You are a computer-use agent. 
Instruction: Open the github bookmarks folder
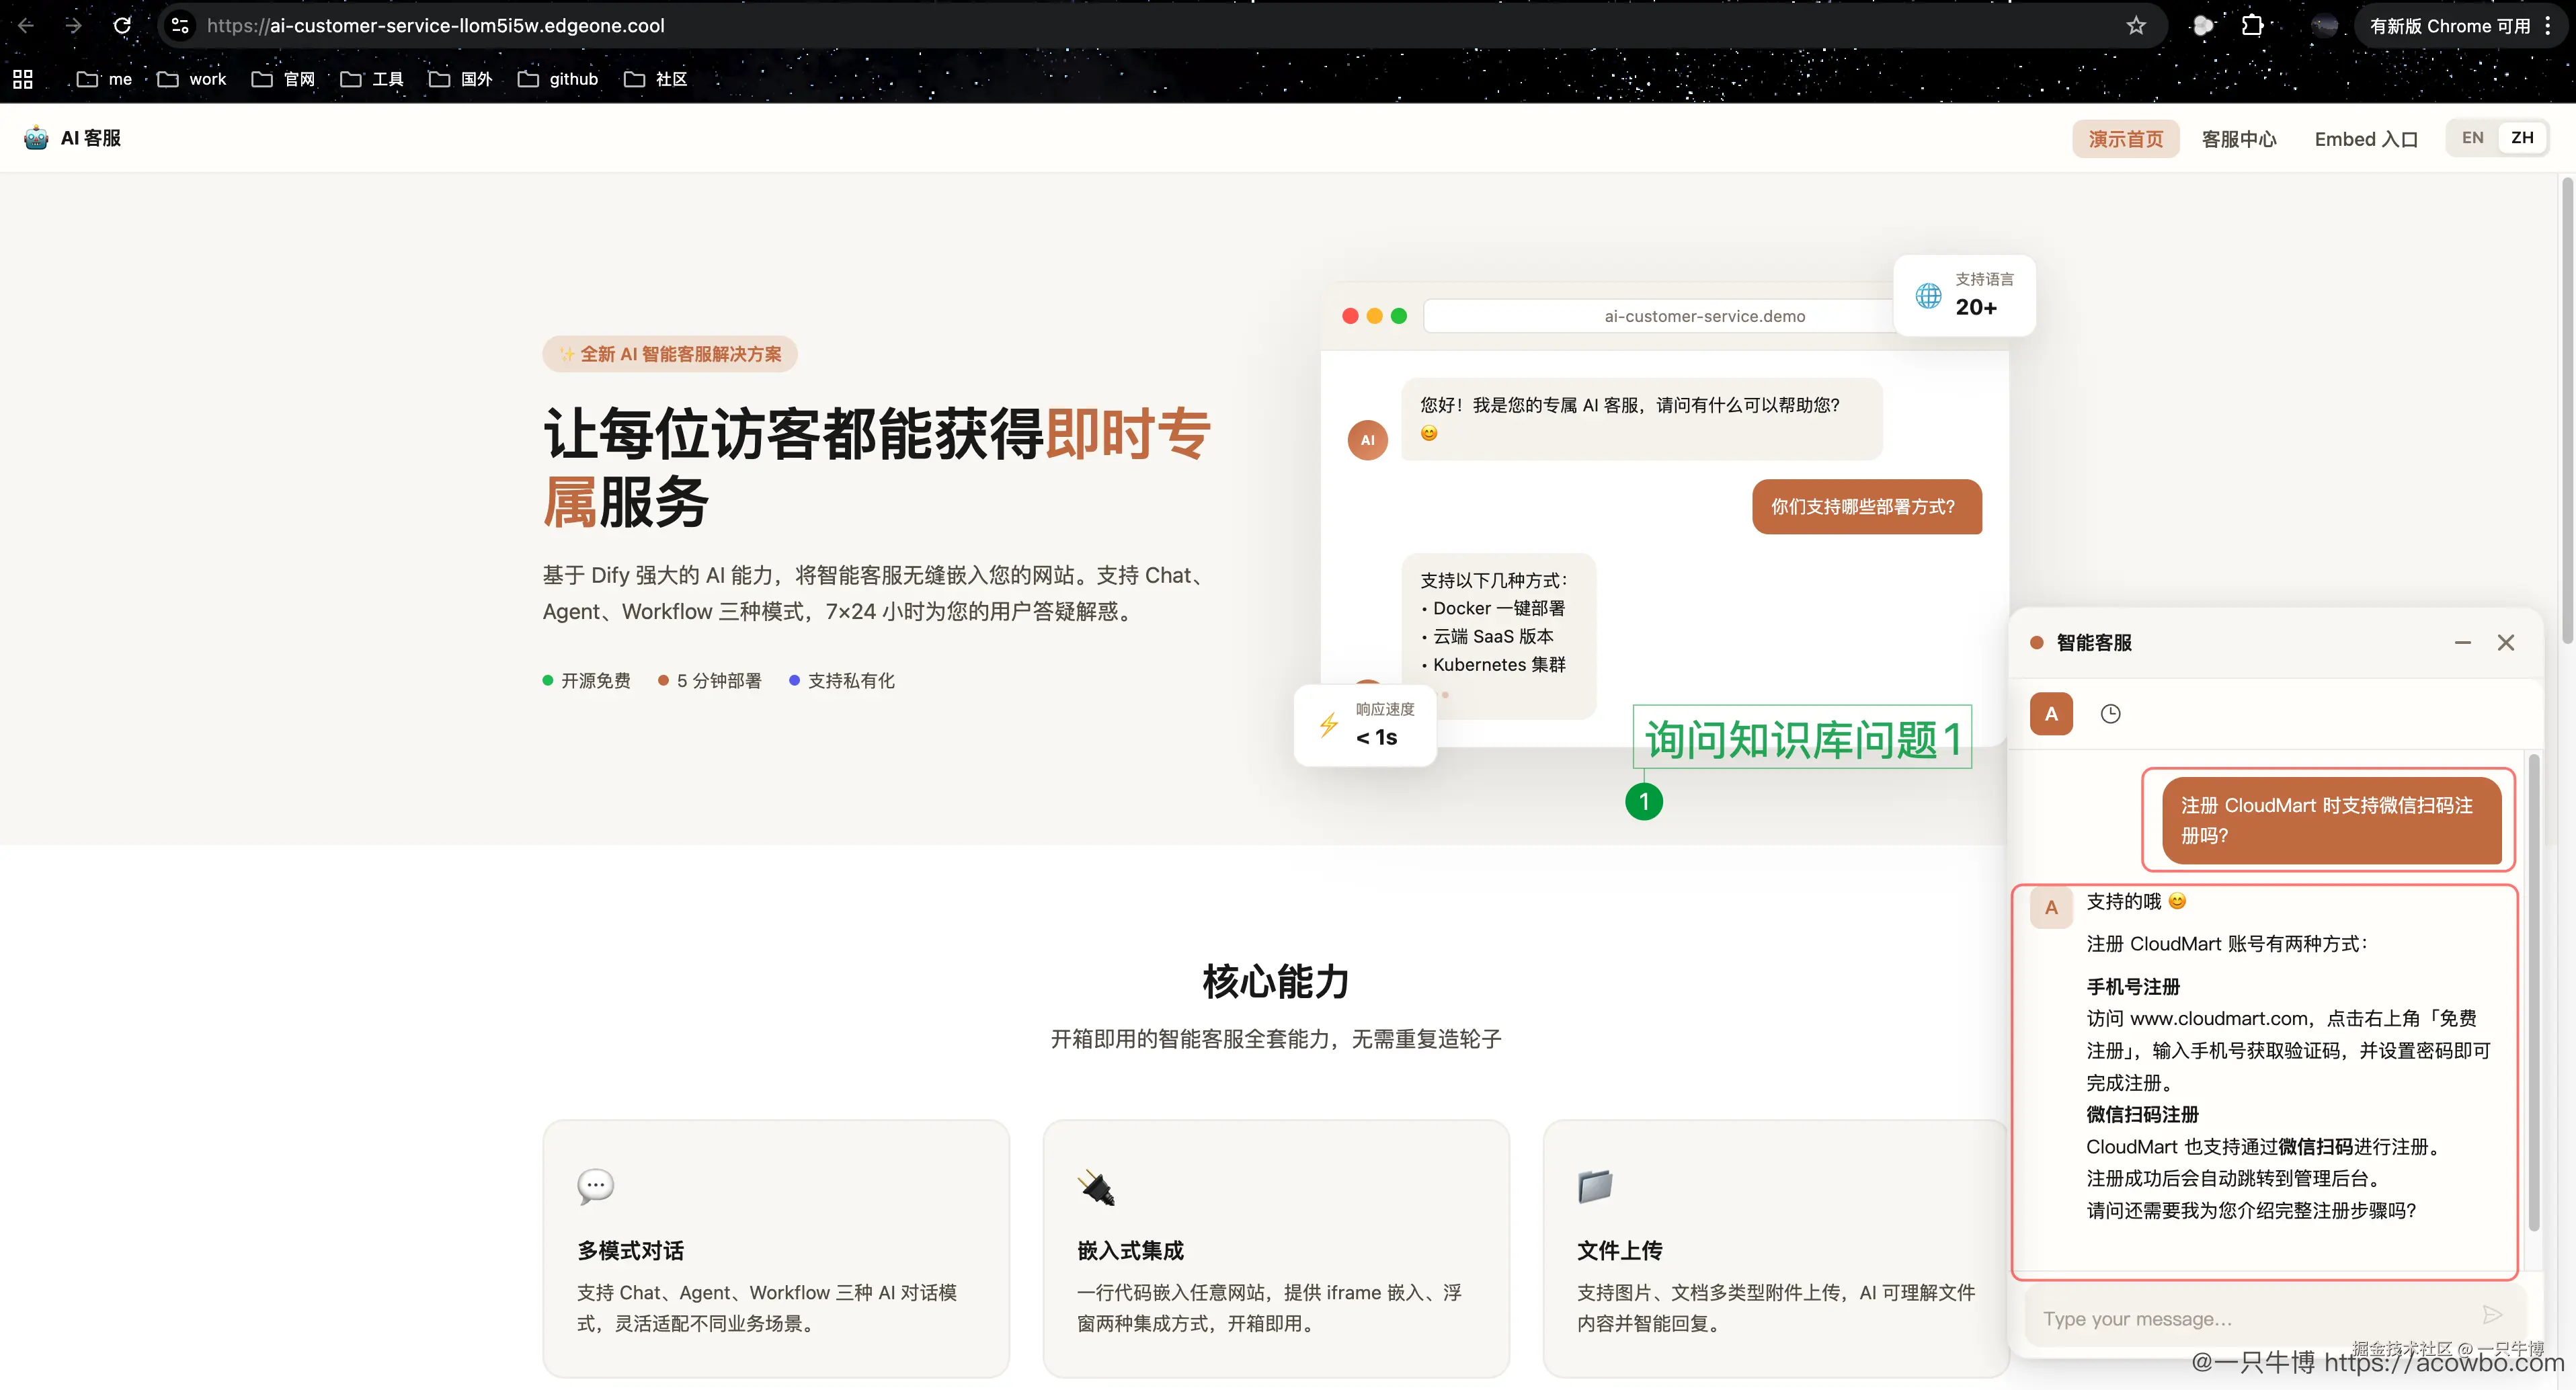tap(558, 79)
